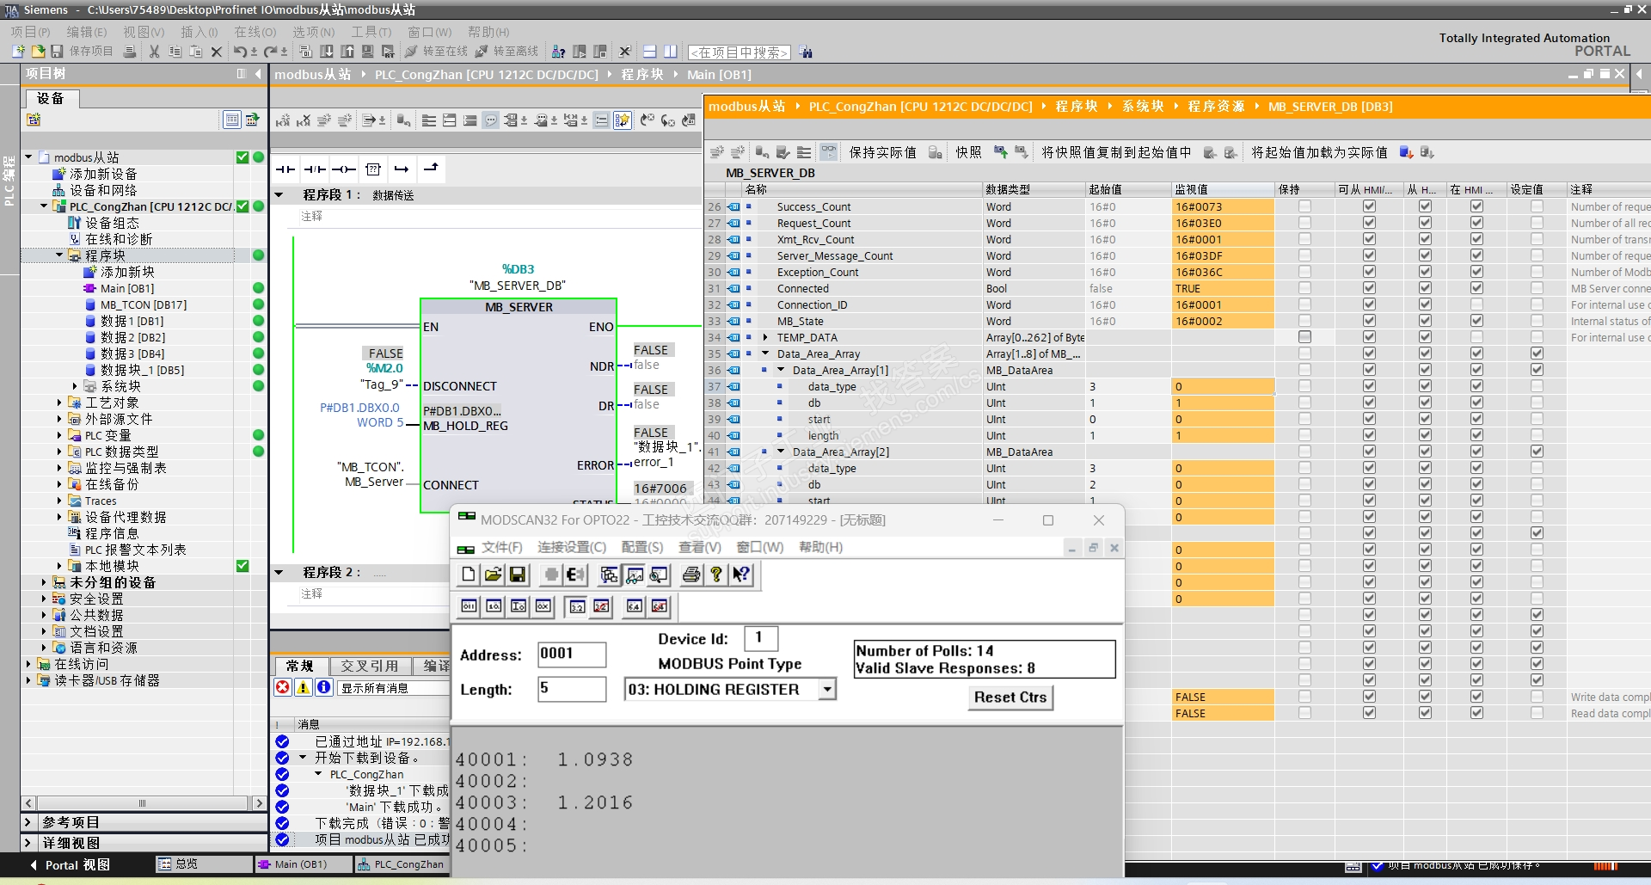Insert an output coil instruction
The width and height of the screenshot is (1651, 885).
point(344,169)
